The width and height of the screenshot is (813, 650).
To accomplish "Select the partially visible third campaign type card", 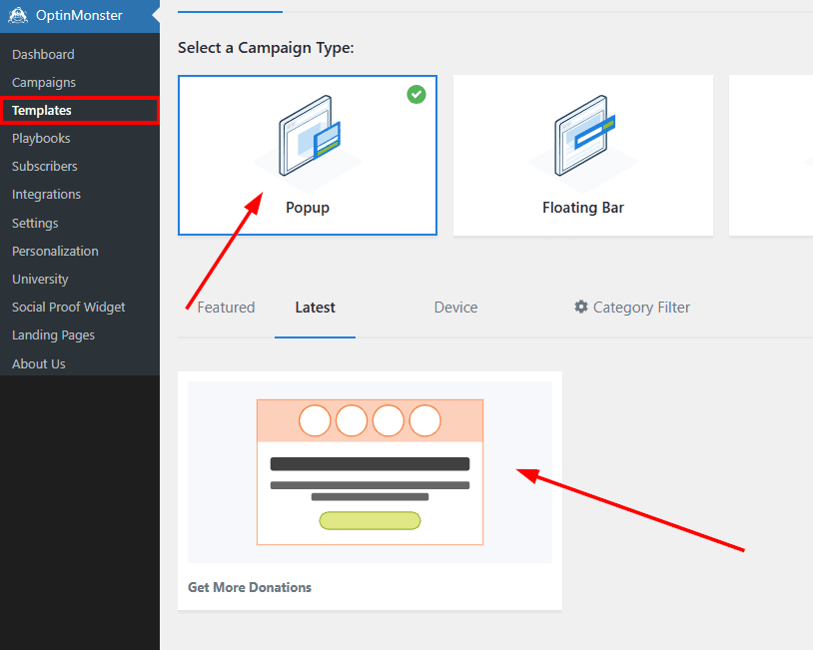I will click(x=771, y=155).
